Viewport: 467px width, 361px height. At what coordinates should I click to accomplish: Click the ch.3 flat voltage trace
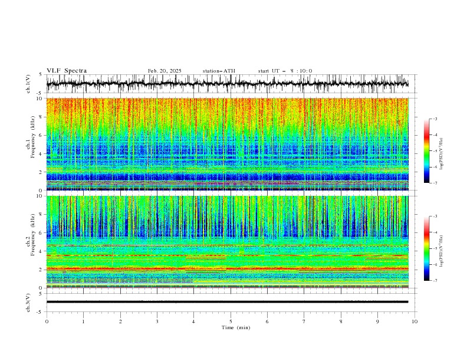coord(227,302)
